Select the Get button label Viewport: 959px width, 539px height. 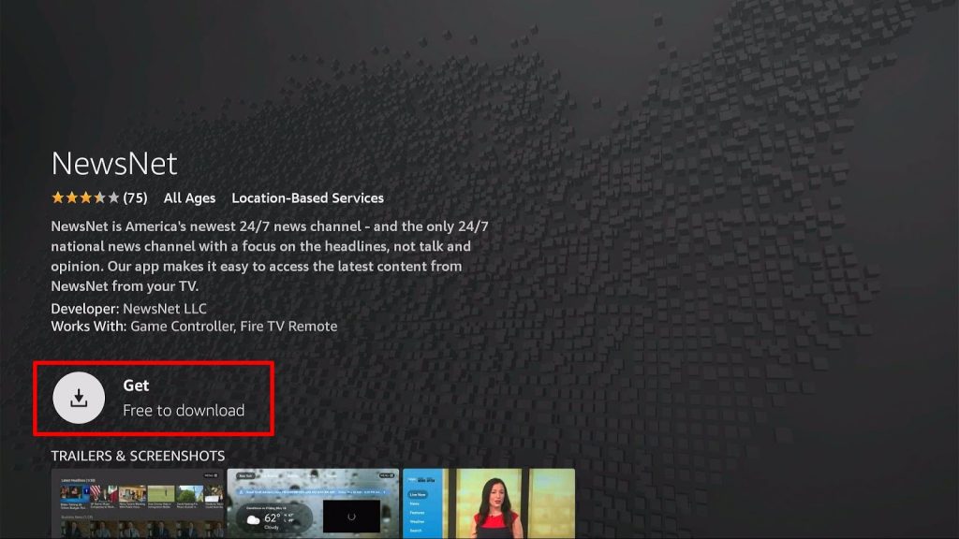pos(136,386)
